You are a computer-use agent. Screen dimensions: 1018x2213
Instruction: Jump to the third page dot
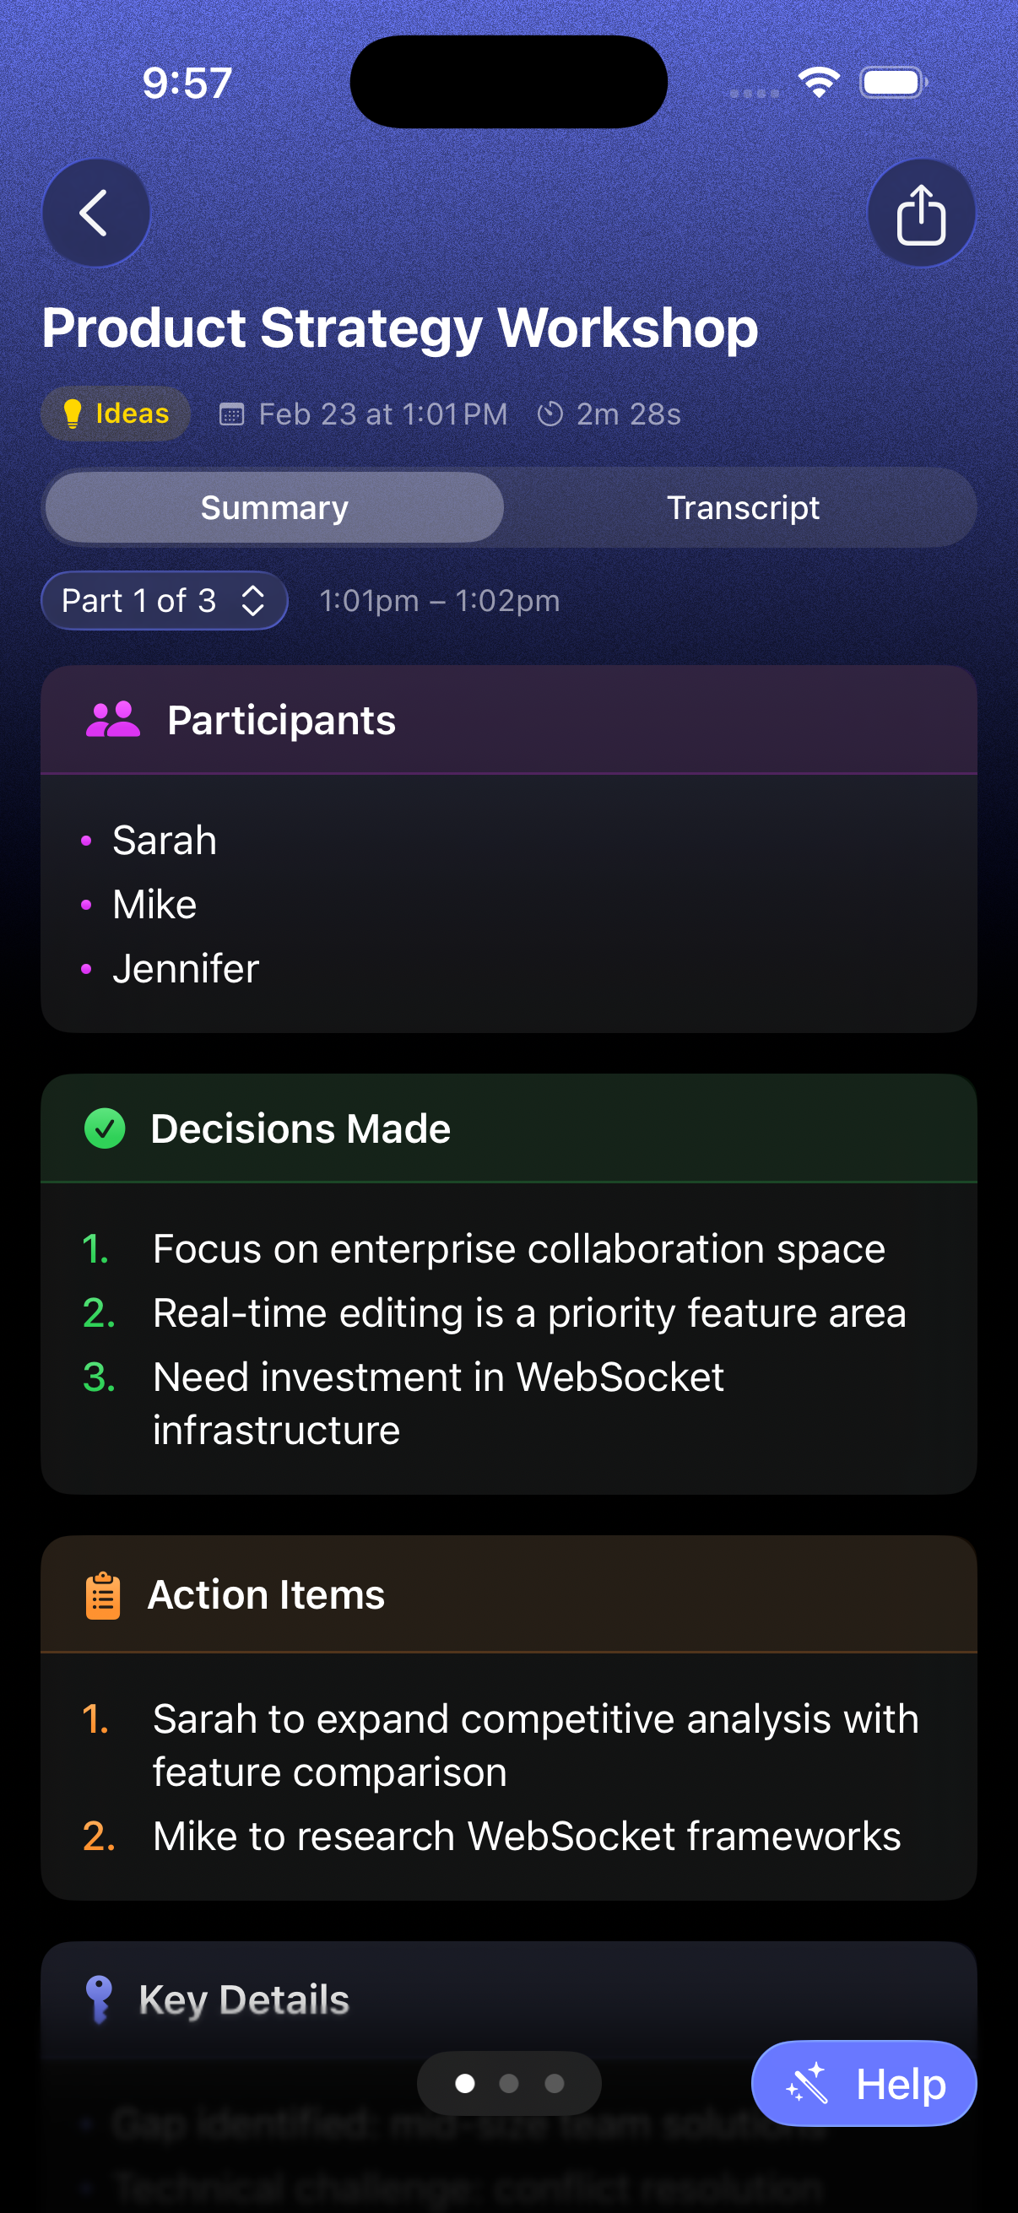coord(554,2083)
